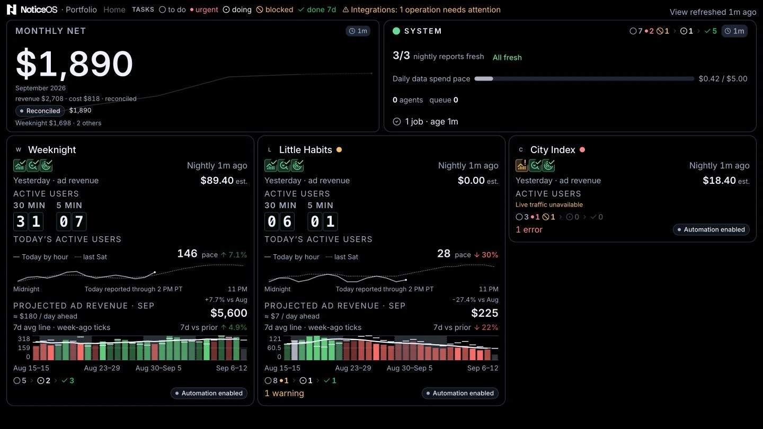This screenshot has width=763, height=429.
Task: Click Weeknight's bar-chart check icon
Action: (x=20, y=165)
